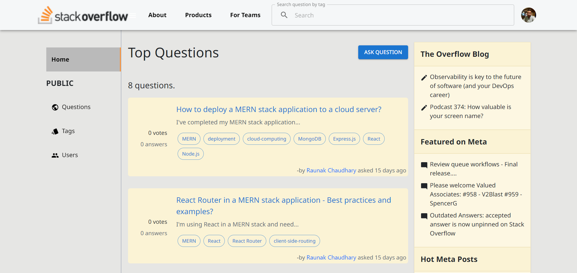The height and width of the screenshot is (273, 577).
Task: Open the About menu
Action: point(157,15)
